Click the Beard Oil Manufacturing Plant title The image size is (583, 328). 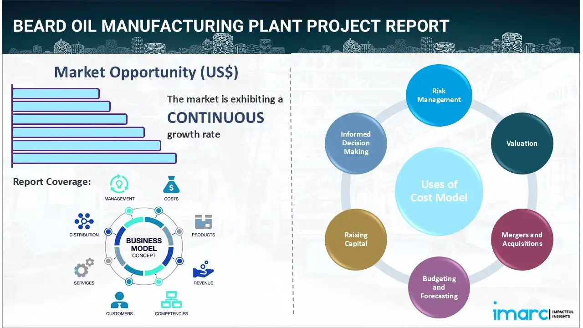(x=231, y=26)
